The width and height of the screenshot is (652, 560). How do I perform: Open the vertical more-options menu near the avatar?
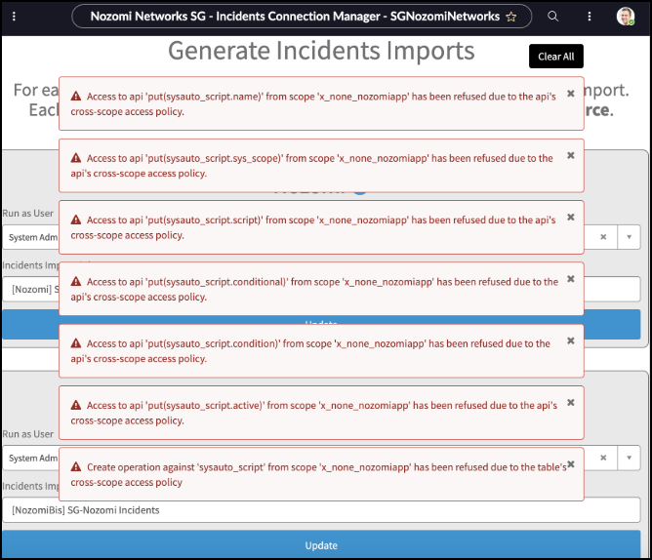[x=589, y=17]
